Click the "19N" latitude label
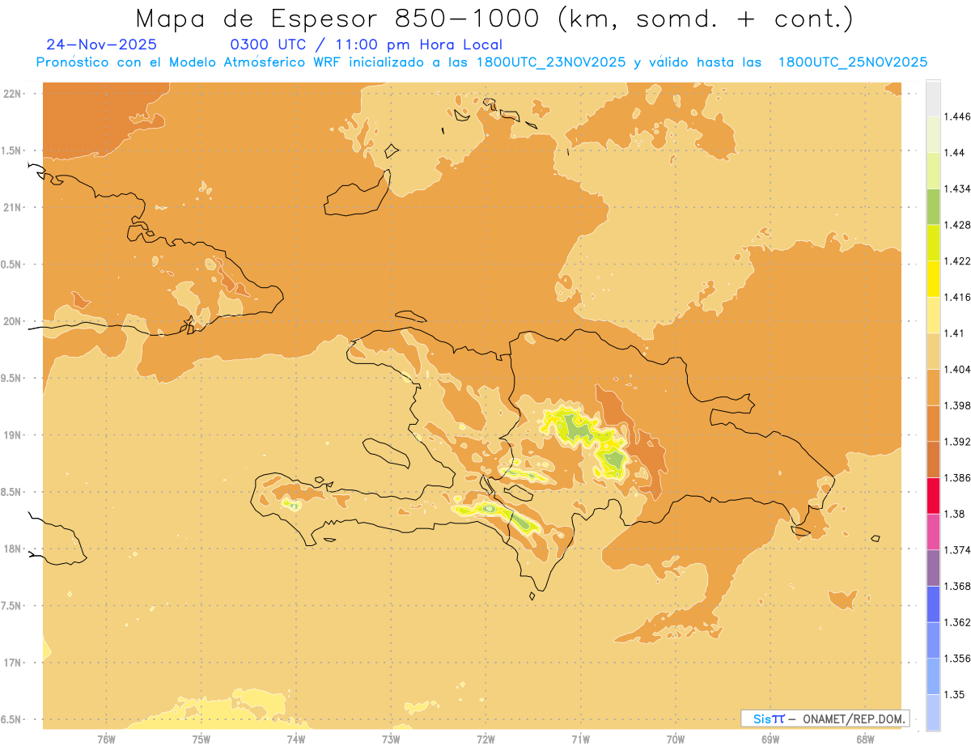 coord(13,434)
